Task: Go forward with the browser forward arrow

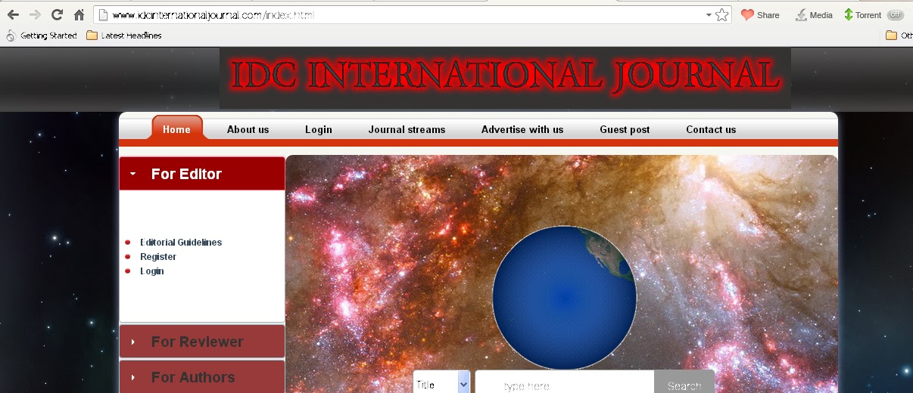Action: click(x=35, y=14)
